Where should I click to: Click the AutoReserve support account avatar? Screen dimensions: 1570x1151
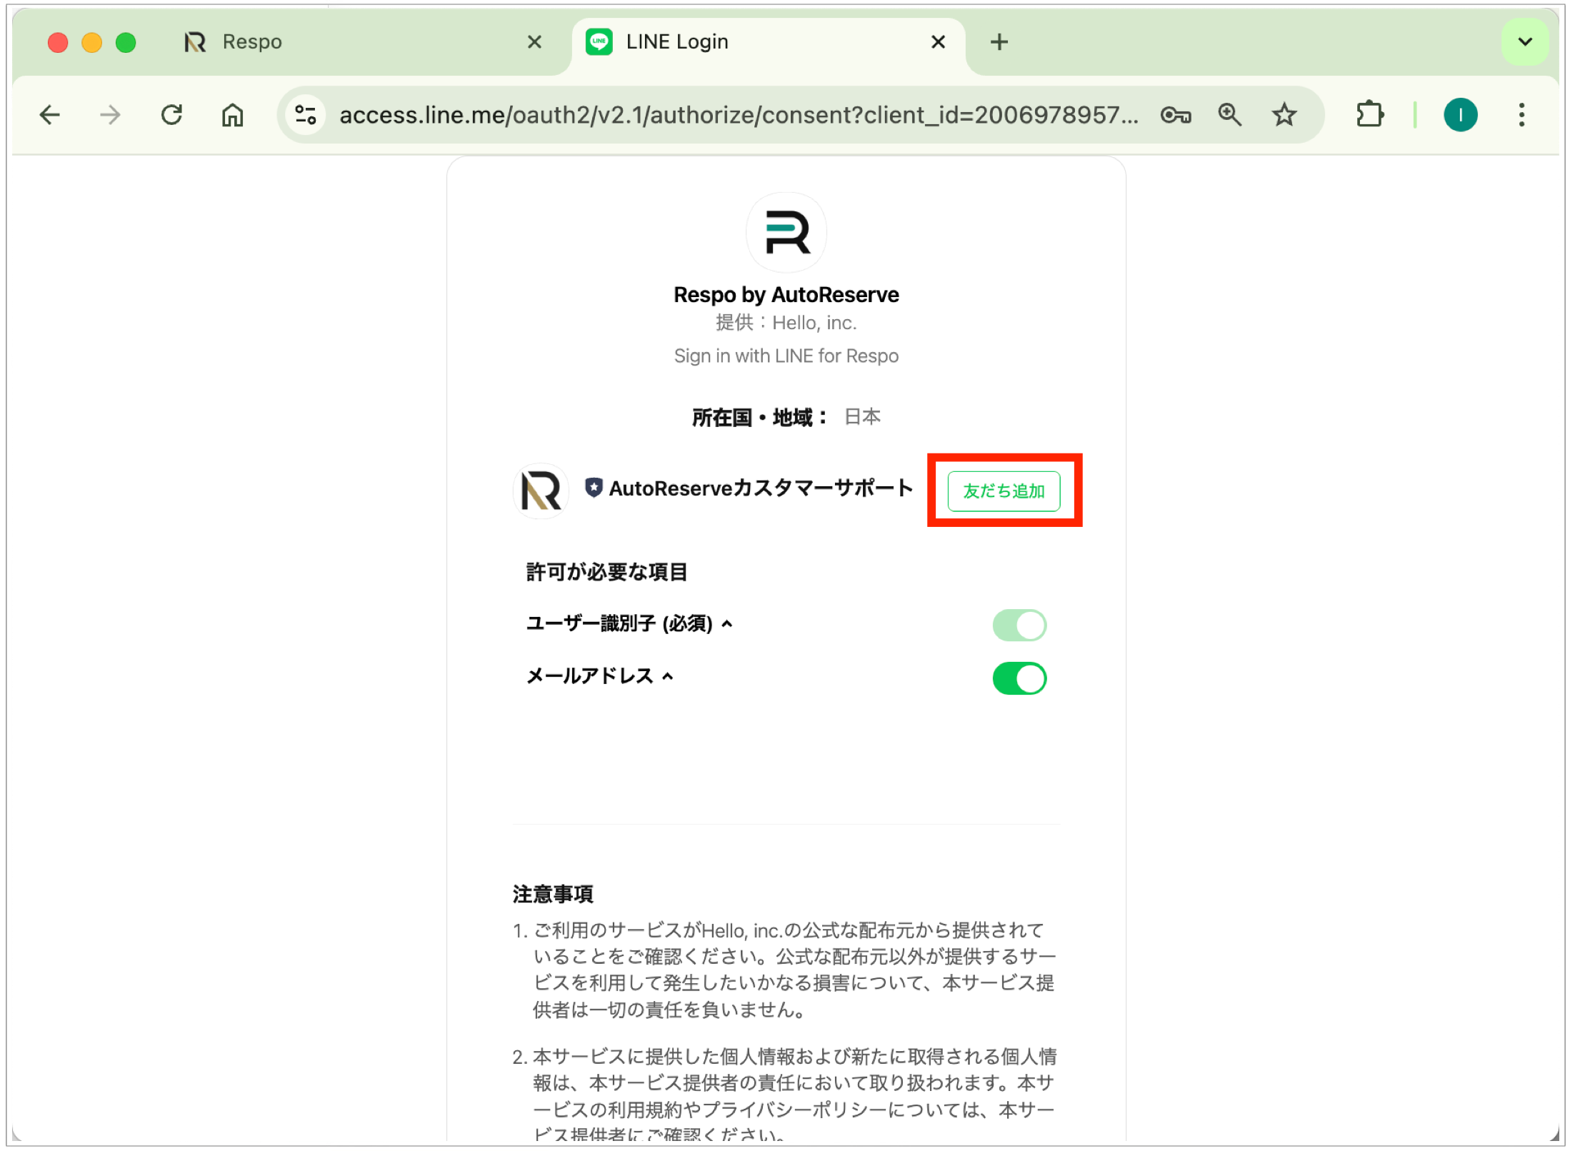(541, 491)
